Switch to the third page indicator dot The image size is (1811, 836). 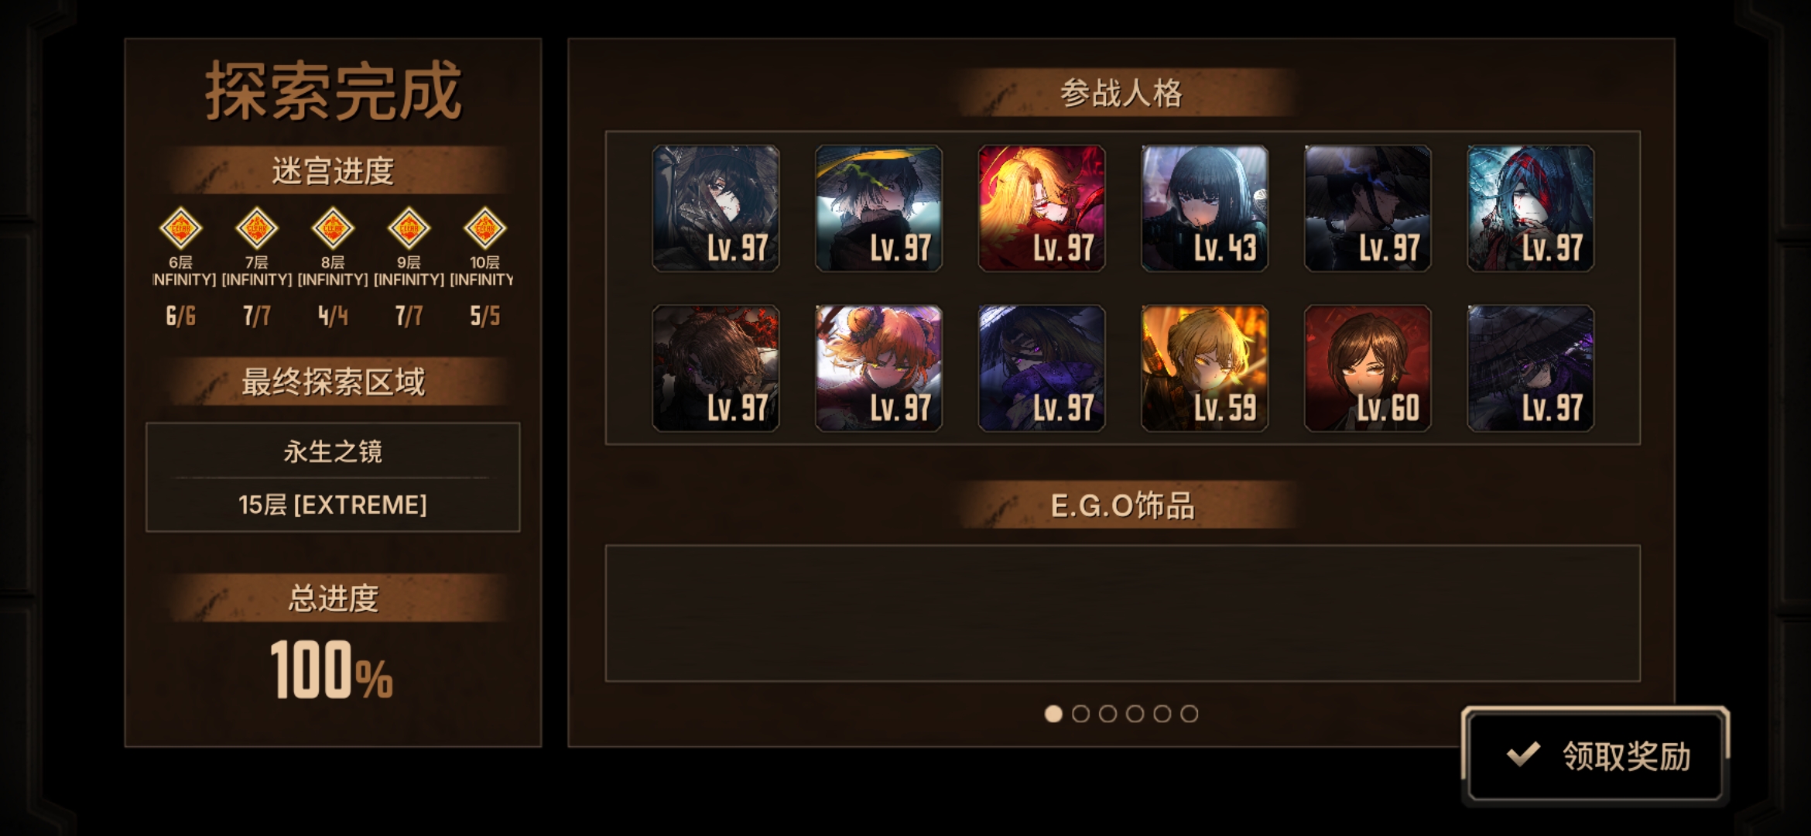1107,714
